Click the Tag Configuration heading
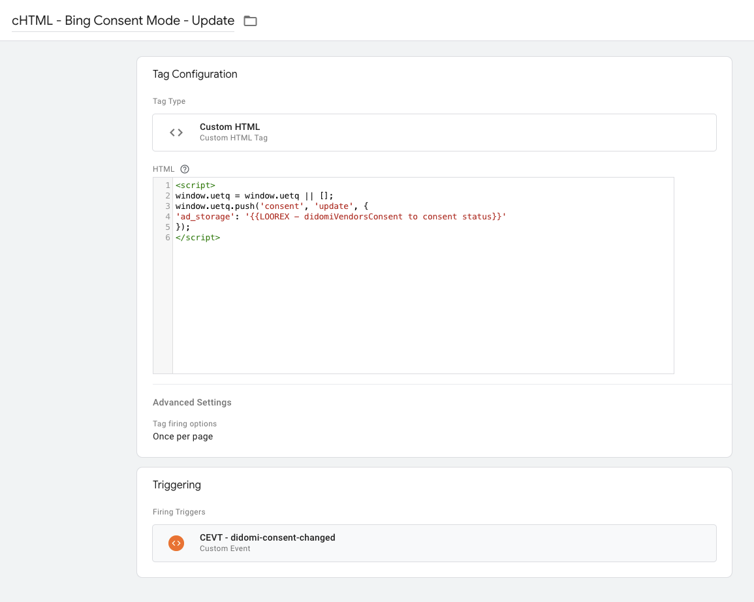The height and width of the screenshot is (602, 754). pos(195,74)
